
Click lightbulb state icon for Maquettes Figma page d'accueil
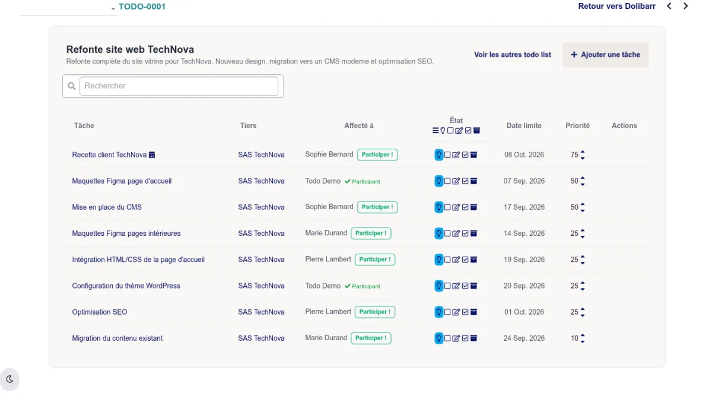point(439,181)
